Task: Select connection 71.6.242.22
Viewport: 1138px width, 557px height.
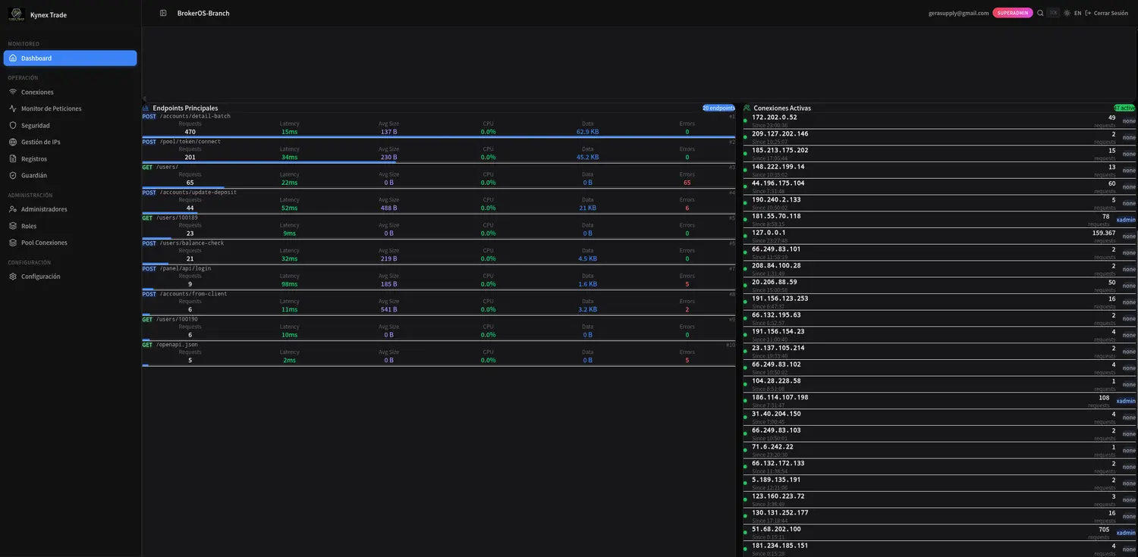Action: click(939, 450)
